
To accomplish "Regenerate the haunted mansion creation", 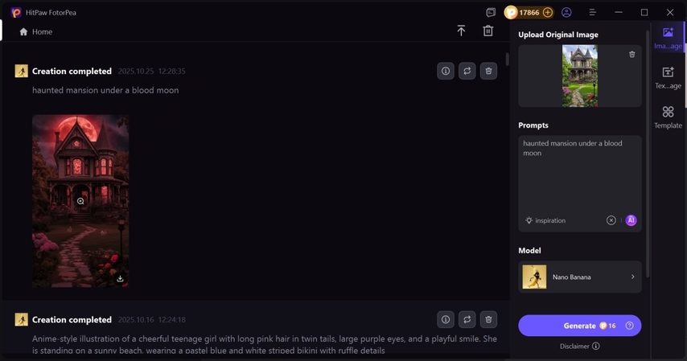I will coord(467,71).
